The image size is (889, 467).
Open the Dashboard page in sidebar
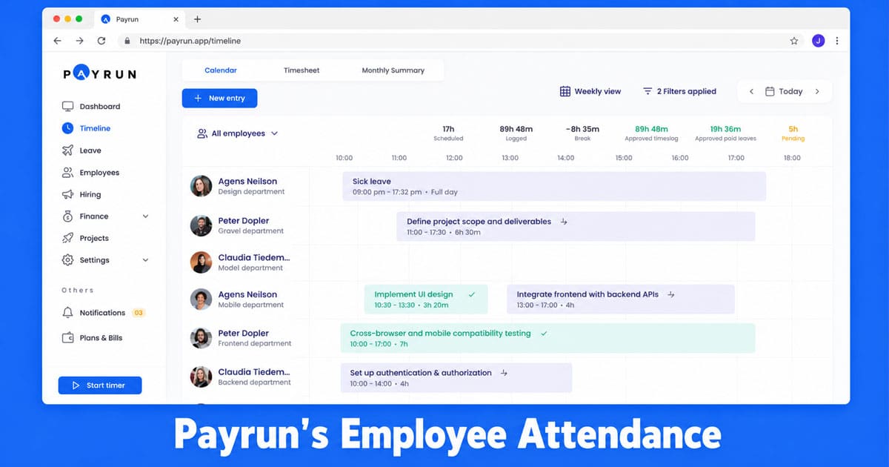99,107
